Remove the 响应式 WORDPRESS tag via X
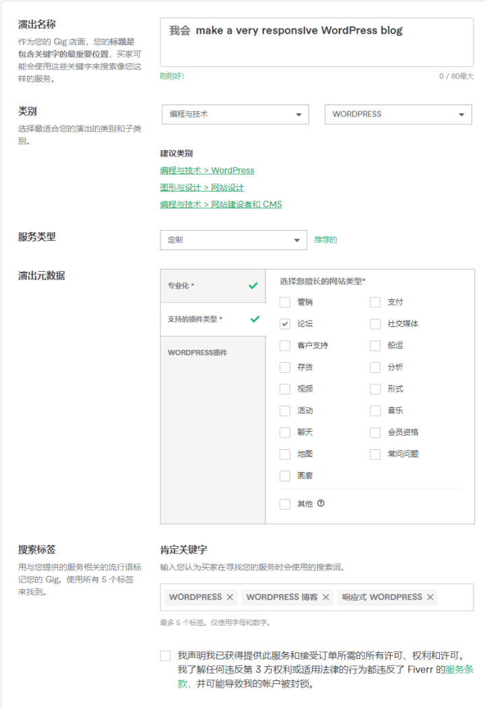Viewport: 485px width, 708px height. (x=430, y=597)
